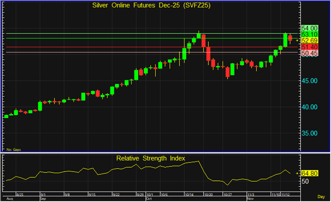
Task: Click the No Gaps indicator label
Action: pos(12,149)
